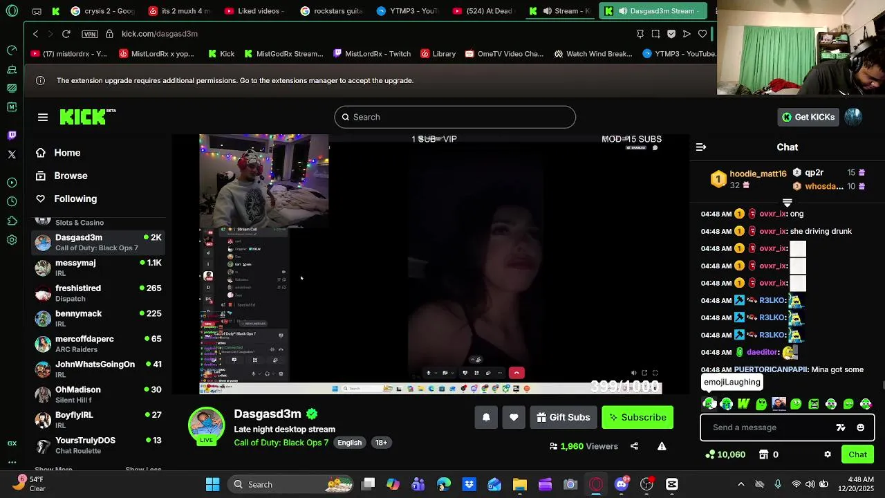
Task: Send message with green Chat button
Action: pyautogui.click(x=858, y=454)
